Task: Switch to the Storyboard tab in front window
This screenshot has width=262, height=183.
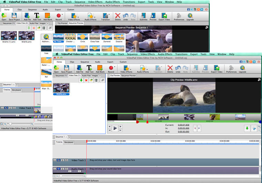Action: [69, 142]
